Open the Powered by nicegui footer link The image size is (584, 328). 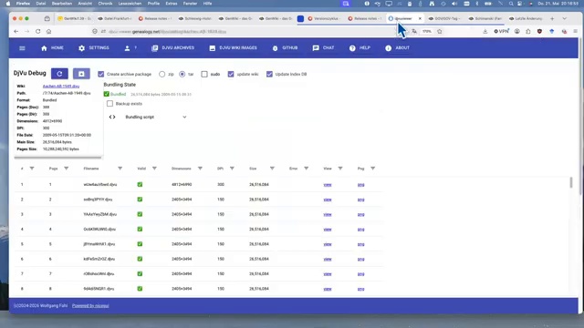(90, 306)
